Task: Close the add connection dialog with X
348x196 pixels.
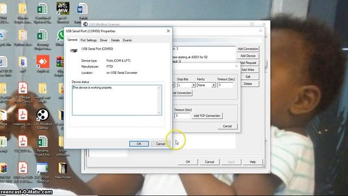Action: (237, 66)
